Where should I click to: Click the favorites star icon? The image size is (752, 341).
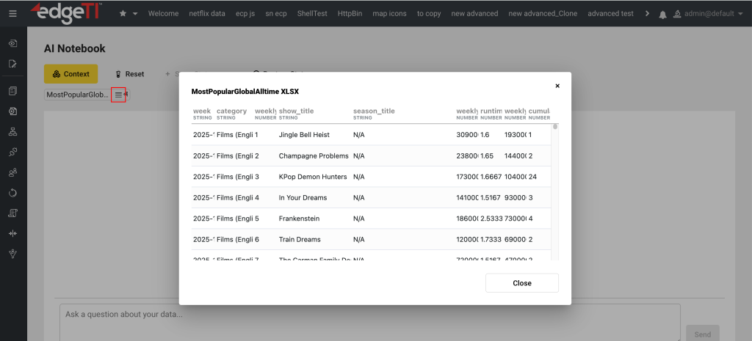[123, 13]
